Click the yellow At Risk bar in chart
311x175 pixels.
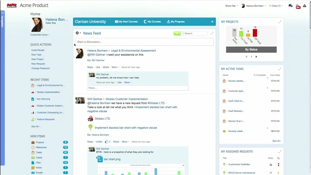tap(248, 35)
